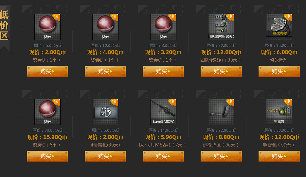This screenshot has height=177, width=306.
Task: Buy 步枪弹匣 (90天) for 8.80Q币
Action: click(x=221, y=156)
